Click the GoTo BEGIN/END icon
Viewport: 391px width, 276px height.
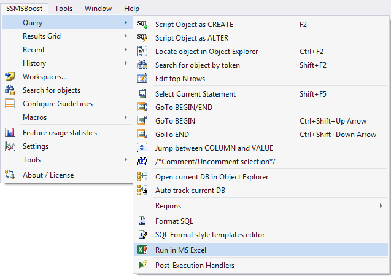click(x=142, y=108)
